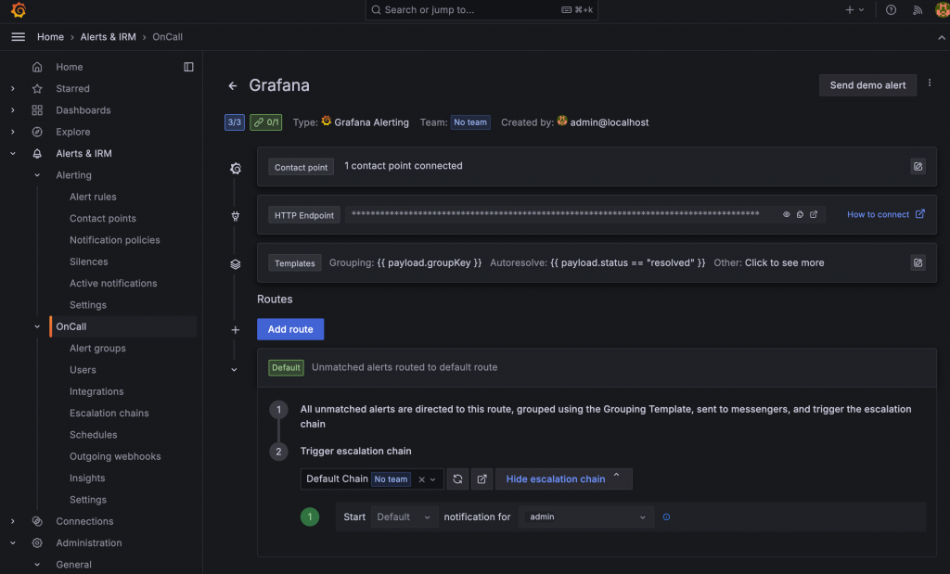The image size is (950, 574).
Task: Click Hide escalation chain button
Action: (x=563, y=478)
